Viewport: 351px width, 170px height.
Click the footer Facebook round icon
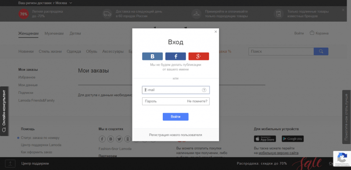coord(102,139)
